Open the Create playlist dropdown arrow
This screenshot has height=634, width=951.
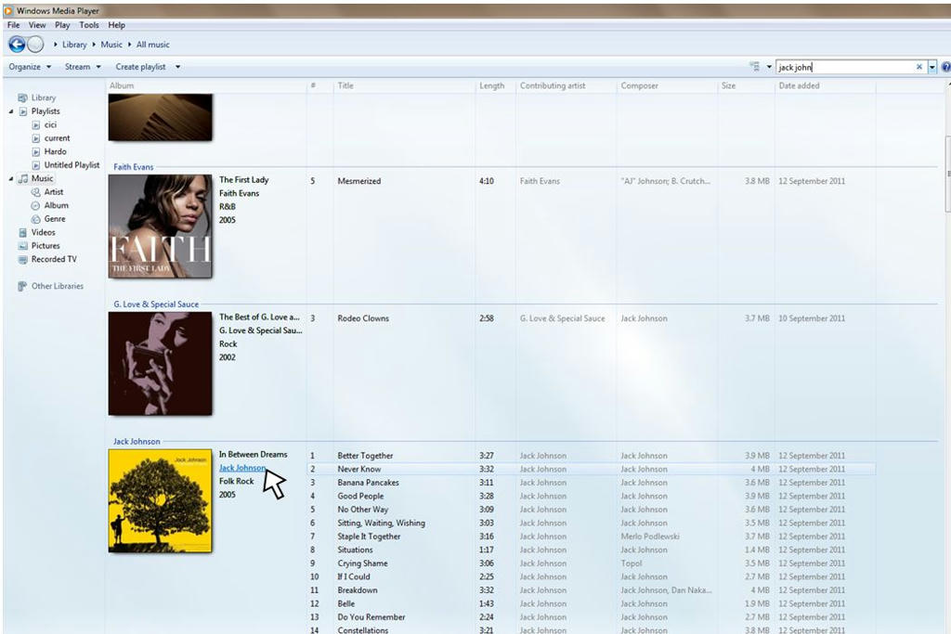pyautogui.click(x=177, y=67)
